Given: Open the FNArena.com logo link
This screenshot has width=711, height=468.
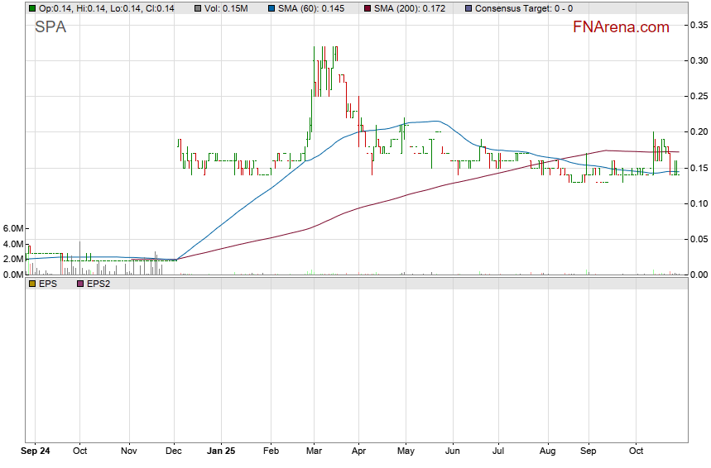Looking at the screenshot, I should point(621,27).
